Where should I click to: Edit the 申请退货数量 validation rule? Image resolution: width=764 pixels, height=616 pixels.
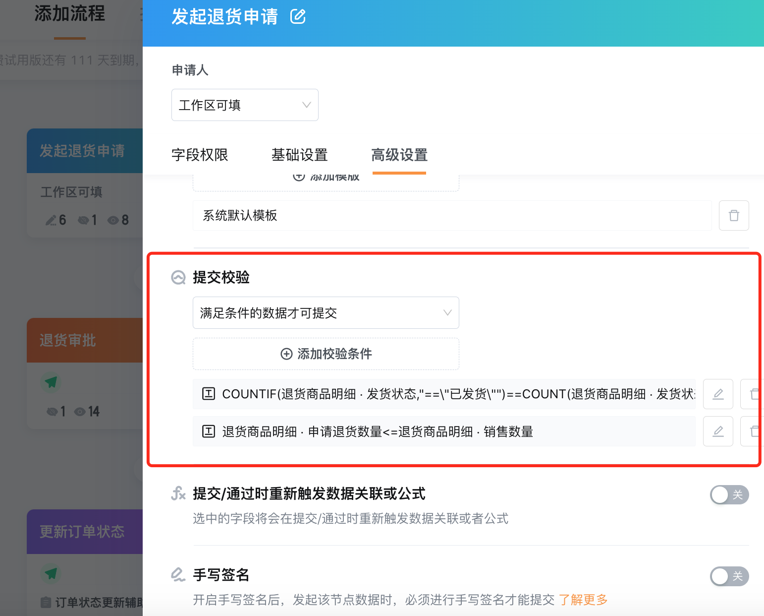(718, 431)
